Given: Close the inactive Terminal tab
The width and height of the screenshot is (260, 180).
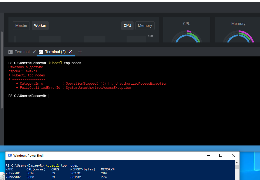Looking at the screenshot, I should pos(34,52).
